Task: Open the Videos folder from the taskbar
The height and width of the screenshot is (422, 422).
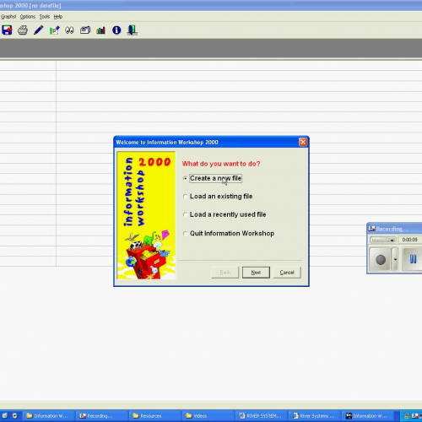Action: tap(208, 416)
